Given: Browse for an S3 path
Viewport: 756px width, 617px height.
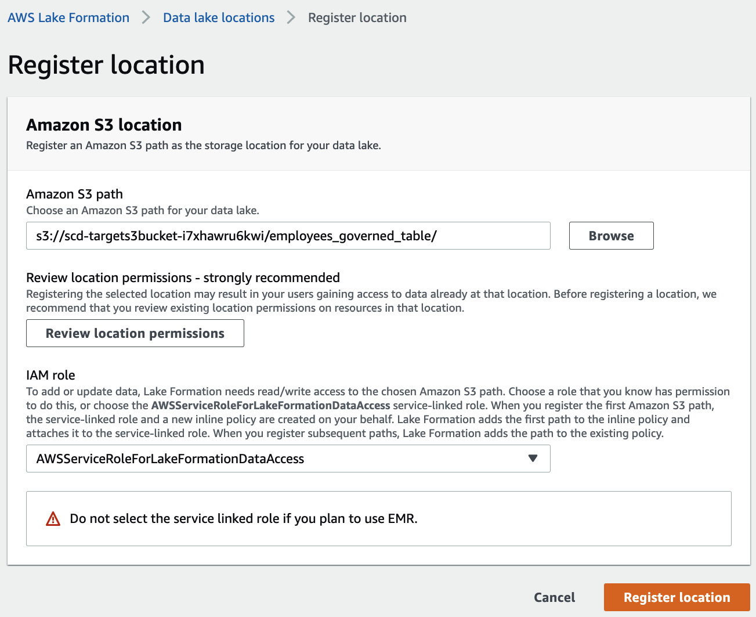Looking at the screenshot, I should [612, 236].
